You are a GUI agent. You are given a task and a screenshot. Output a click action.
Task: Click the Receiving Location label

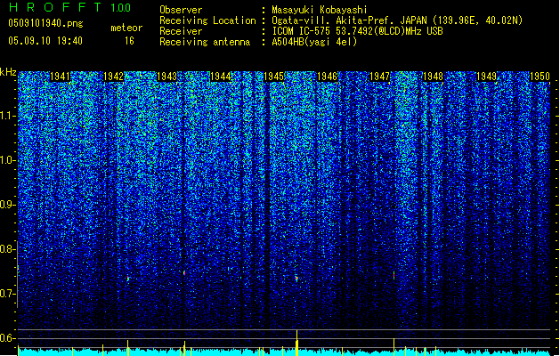(x=207, y=20)
